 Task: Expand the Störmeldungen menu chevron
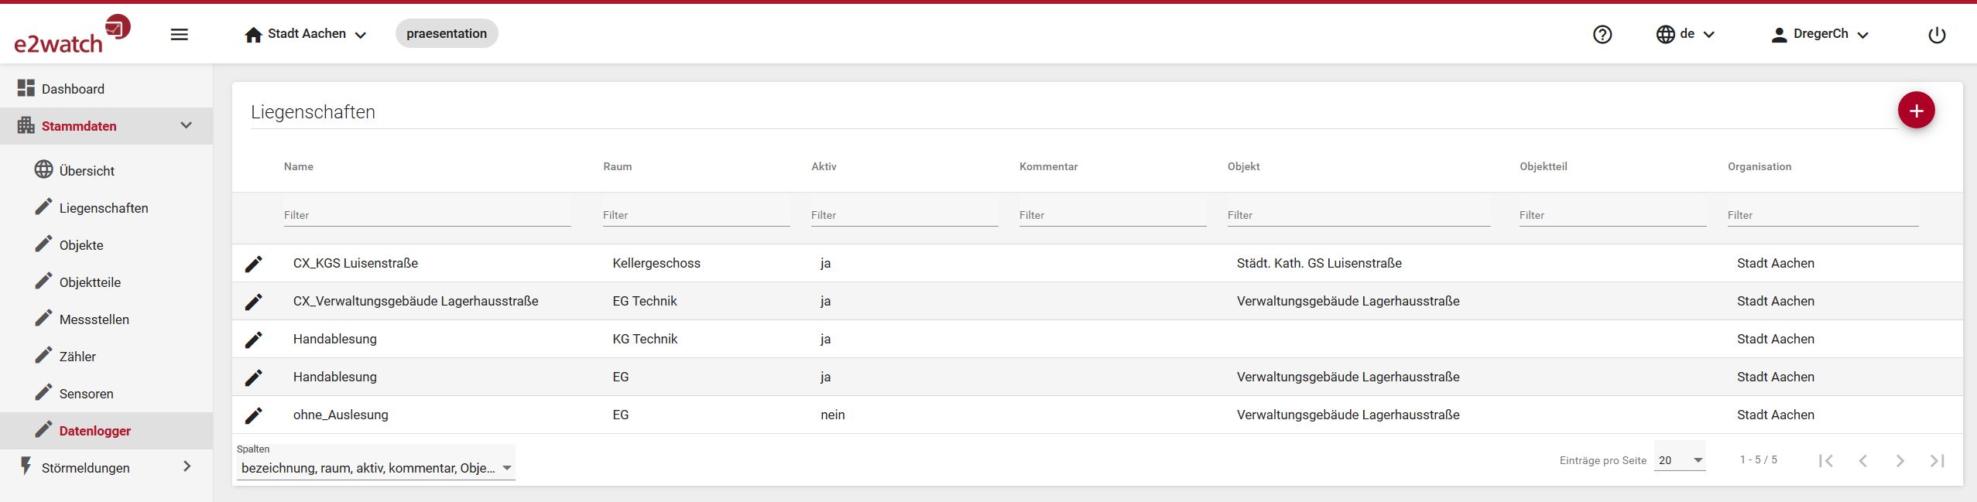[187, 466]
